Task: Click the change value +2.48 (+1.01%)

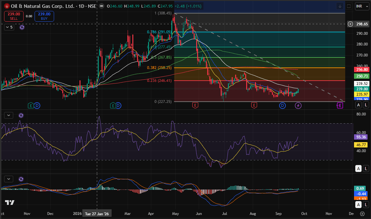Action: click(188, 6)
